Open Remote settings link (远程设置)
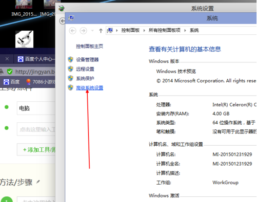Screen dimensions: 257x202 pyautogui.click(x=85, y=69)
